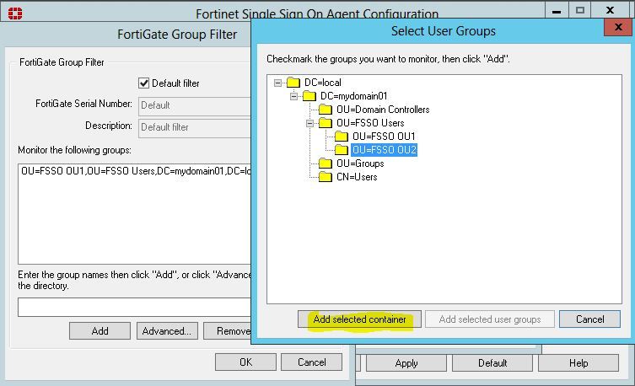Cancel the Select User Groups dialog
This screenshot has width=635, height=386.
pyautogui.click(x=589, y=319)
